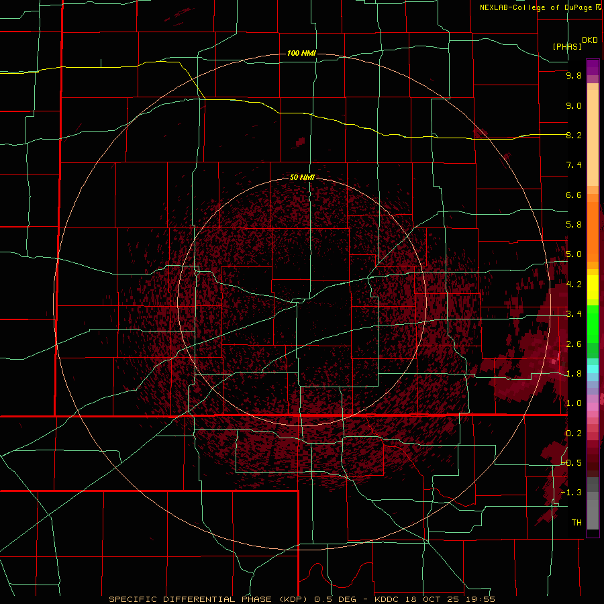
Task: Click the 8.2 value on the scale
Action: tap(574, 135)
